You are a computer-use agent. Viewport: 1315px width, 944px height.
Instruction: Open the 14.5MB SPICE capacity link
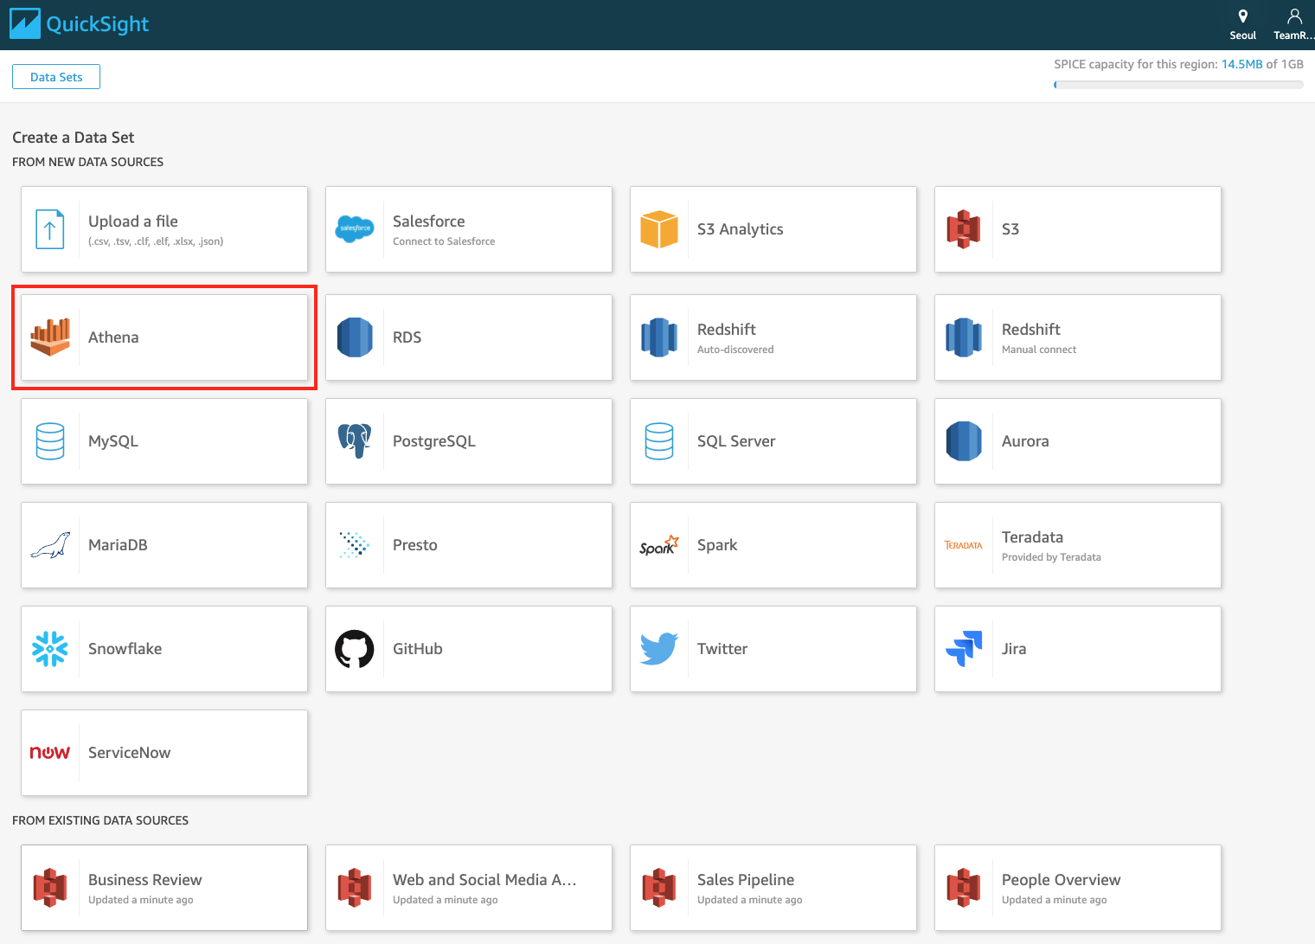pyautogui.click(x=1241, y=64)
